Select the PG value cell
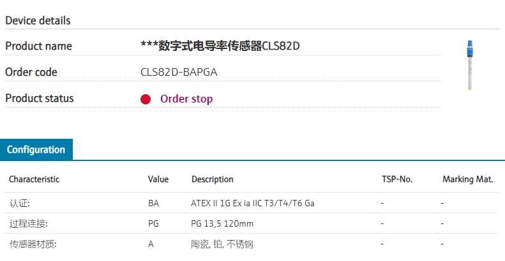Image resolution: width=505 pixels, height=261 pixels. coord(153,224)
